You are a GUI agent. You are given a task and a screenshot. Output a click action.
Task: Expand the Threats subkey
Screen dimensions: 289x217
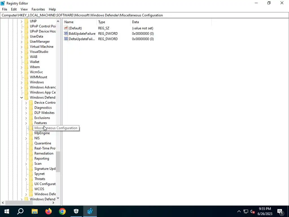click(26, 179)
